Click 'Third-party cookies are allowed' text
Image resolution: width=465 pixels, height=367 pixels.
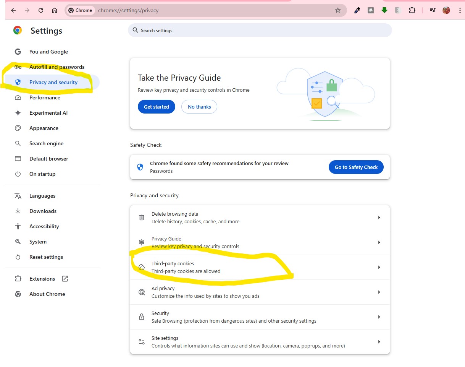186,271
